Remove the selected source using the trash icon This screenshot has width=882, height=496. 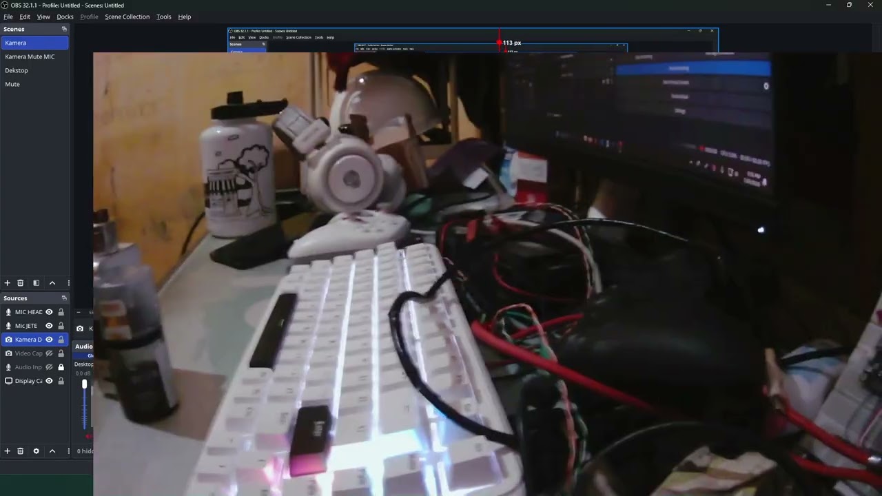tap(21, 451)
